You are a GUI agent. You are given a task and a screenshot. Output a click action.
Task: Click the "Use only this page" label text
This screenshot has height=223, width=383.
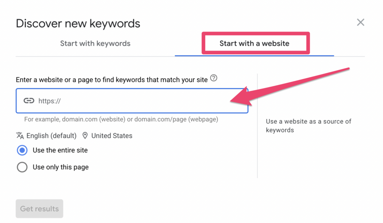(x=61, y=167)
